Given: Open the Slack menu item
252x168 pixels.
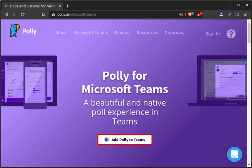Looking at the screenshot, I should coord(61,32).
